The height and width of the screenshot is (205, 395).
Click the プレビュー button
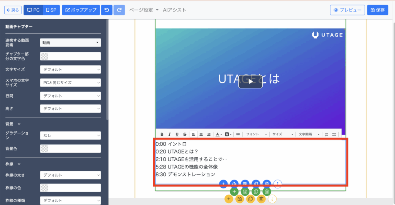pyautogui.click(x=348, y=10)
